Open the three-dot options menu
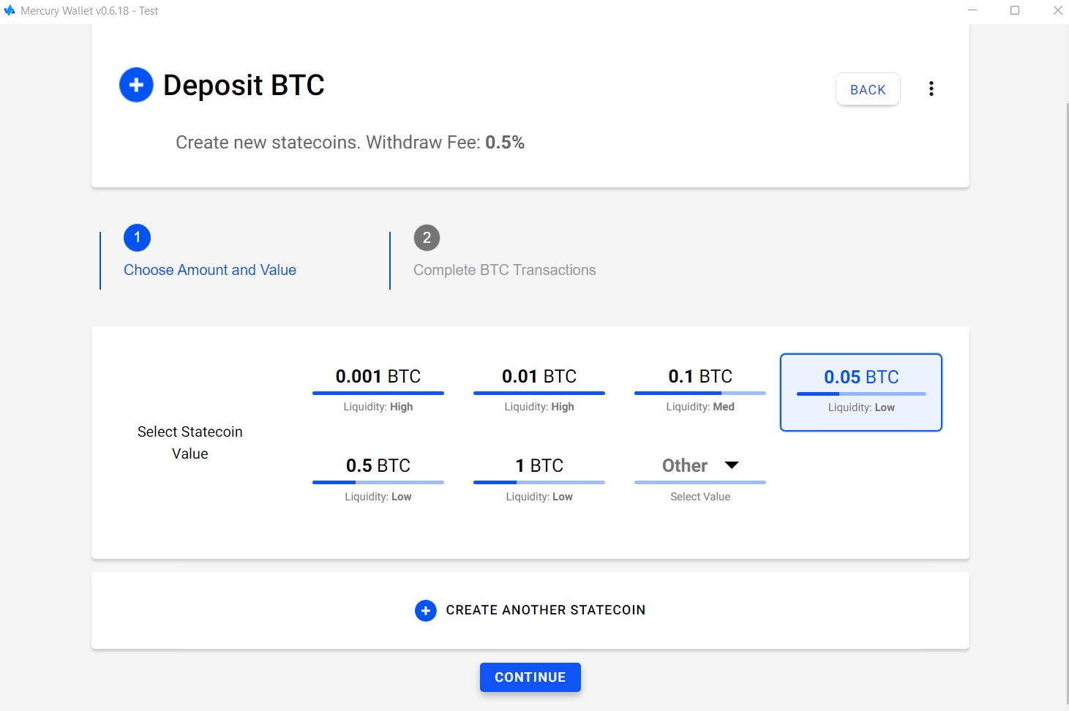Screen dimensions: 1069x711 click(931, 89)
